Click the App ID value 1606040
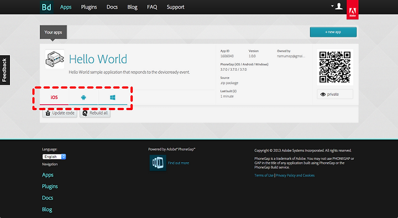The height and width of the screenshot is (218, 398). tap(227, 56)
